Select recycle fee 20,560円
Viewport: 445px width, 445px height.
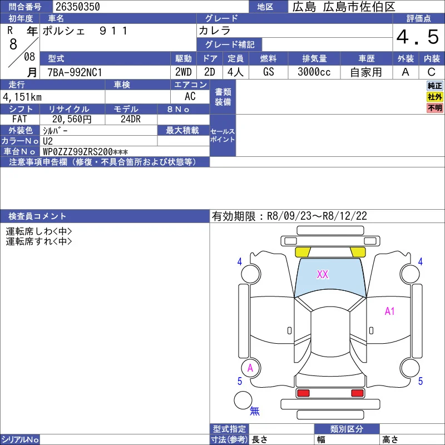pos(72,119)
